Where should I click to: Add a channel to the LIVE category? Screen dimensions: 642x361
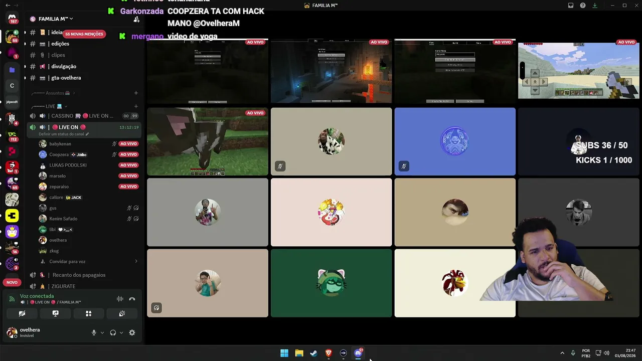click(x=136, y=106)
